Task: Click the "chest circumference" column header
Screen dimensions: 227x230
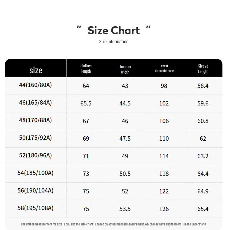Action: pyautogui.click(x=164, y=68)
